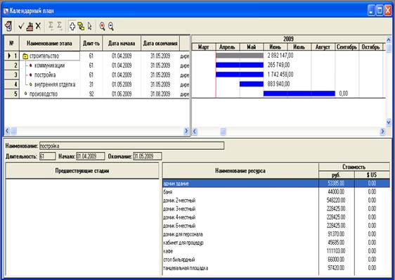Click the 31.08.2009 end date cell
Image resolution: width=395 pixels, height=280 pixels.
pyautogui.click(x=160, y=94)
